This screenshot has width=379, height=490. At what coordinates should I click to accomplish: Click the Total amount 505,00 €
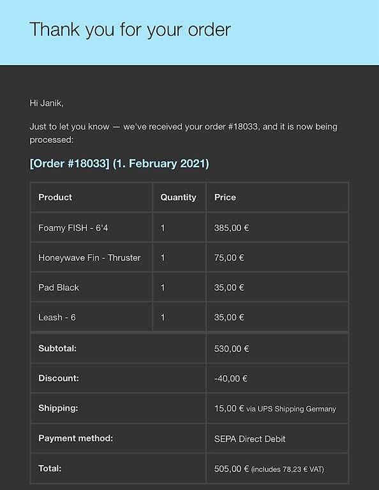coord(232,469)
